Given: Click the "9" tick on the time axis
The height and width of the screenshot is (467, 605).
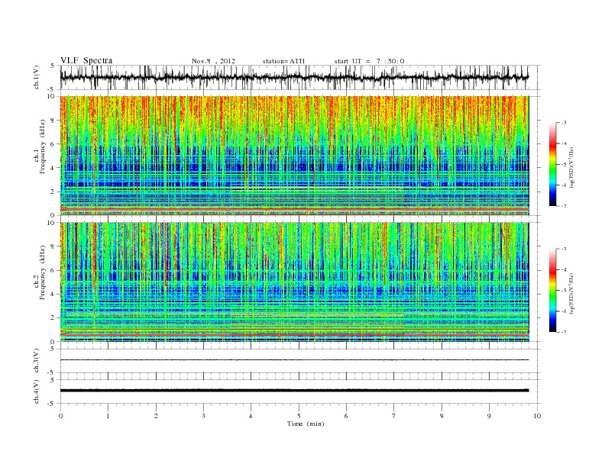Looking at the screenshot, I should 489,416.
